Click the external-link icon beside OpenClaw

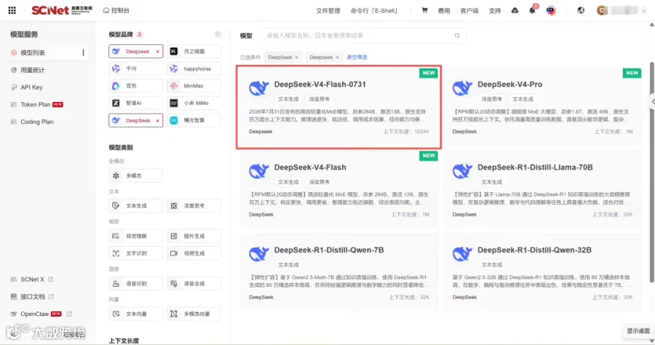click(69, 314)
